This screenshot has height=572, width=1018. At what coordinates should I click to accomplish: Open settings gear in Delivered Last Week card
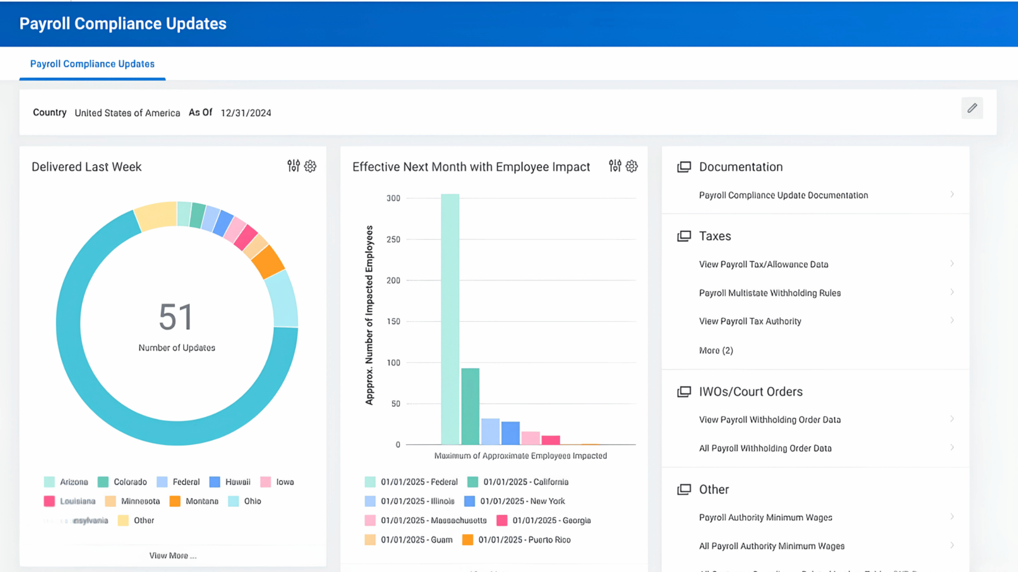coord(310,166)
